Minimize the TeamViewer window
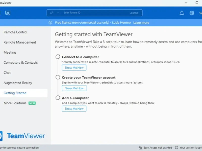This screenshot has height=151, width=202. point(186,3)
